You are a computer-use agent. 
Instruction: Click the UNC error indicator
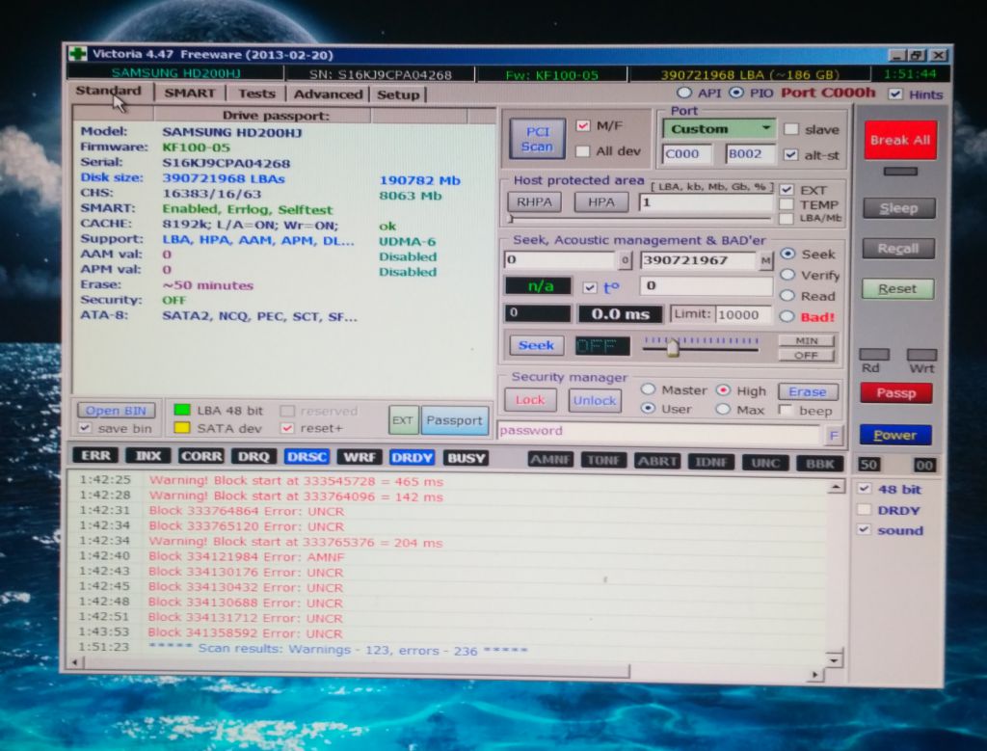click(x=764, y=463)
